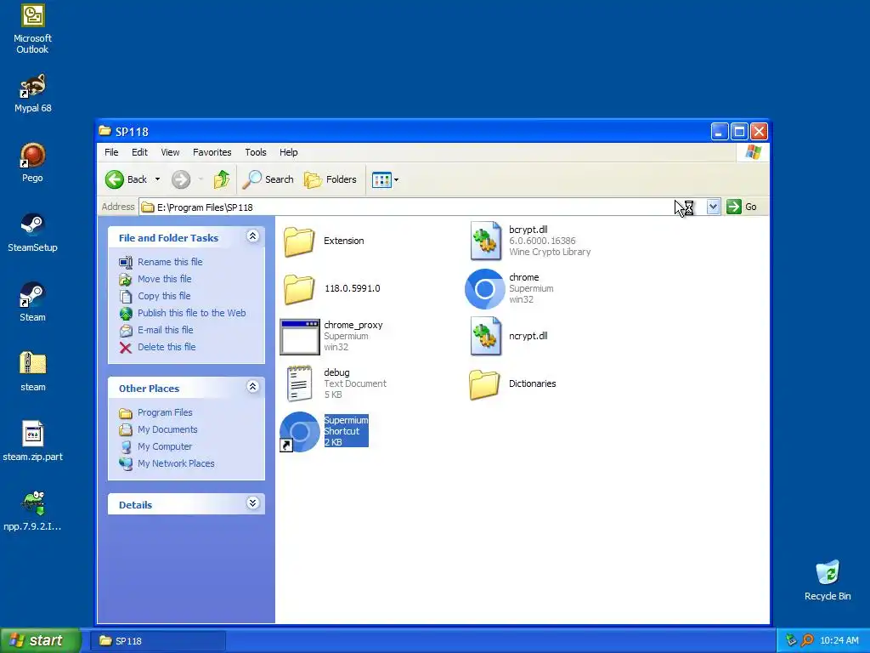This screenshot has height=653, width=870.
Task: Select the 118.0.5991.0 folder
Action: pos(332,289)
